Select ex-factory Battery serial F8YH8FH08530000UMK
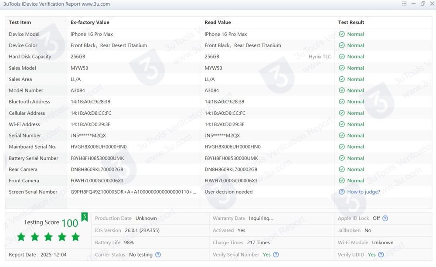 (x=97, y=158)
